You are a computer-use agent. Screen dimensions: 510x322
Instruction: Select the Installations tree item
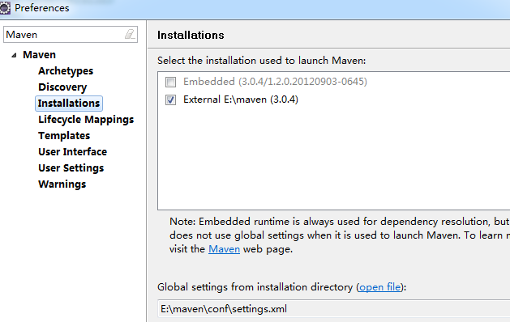click(x=69, y=104)
